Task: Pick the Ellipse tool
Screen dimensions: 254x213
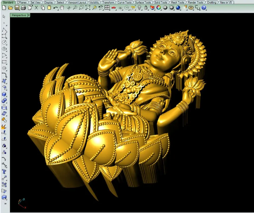Action: coord(4,49)
